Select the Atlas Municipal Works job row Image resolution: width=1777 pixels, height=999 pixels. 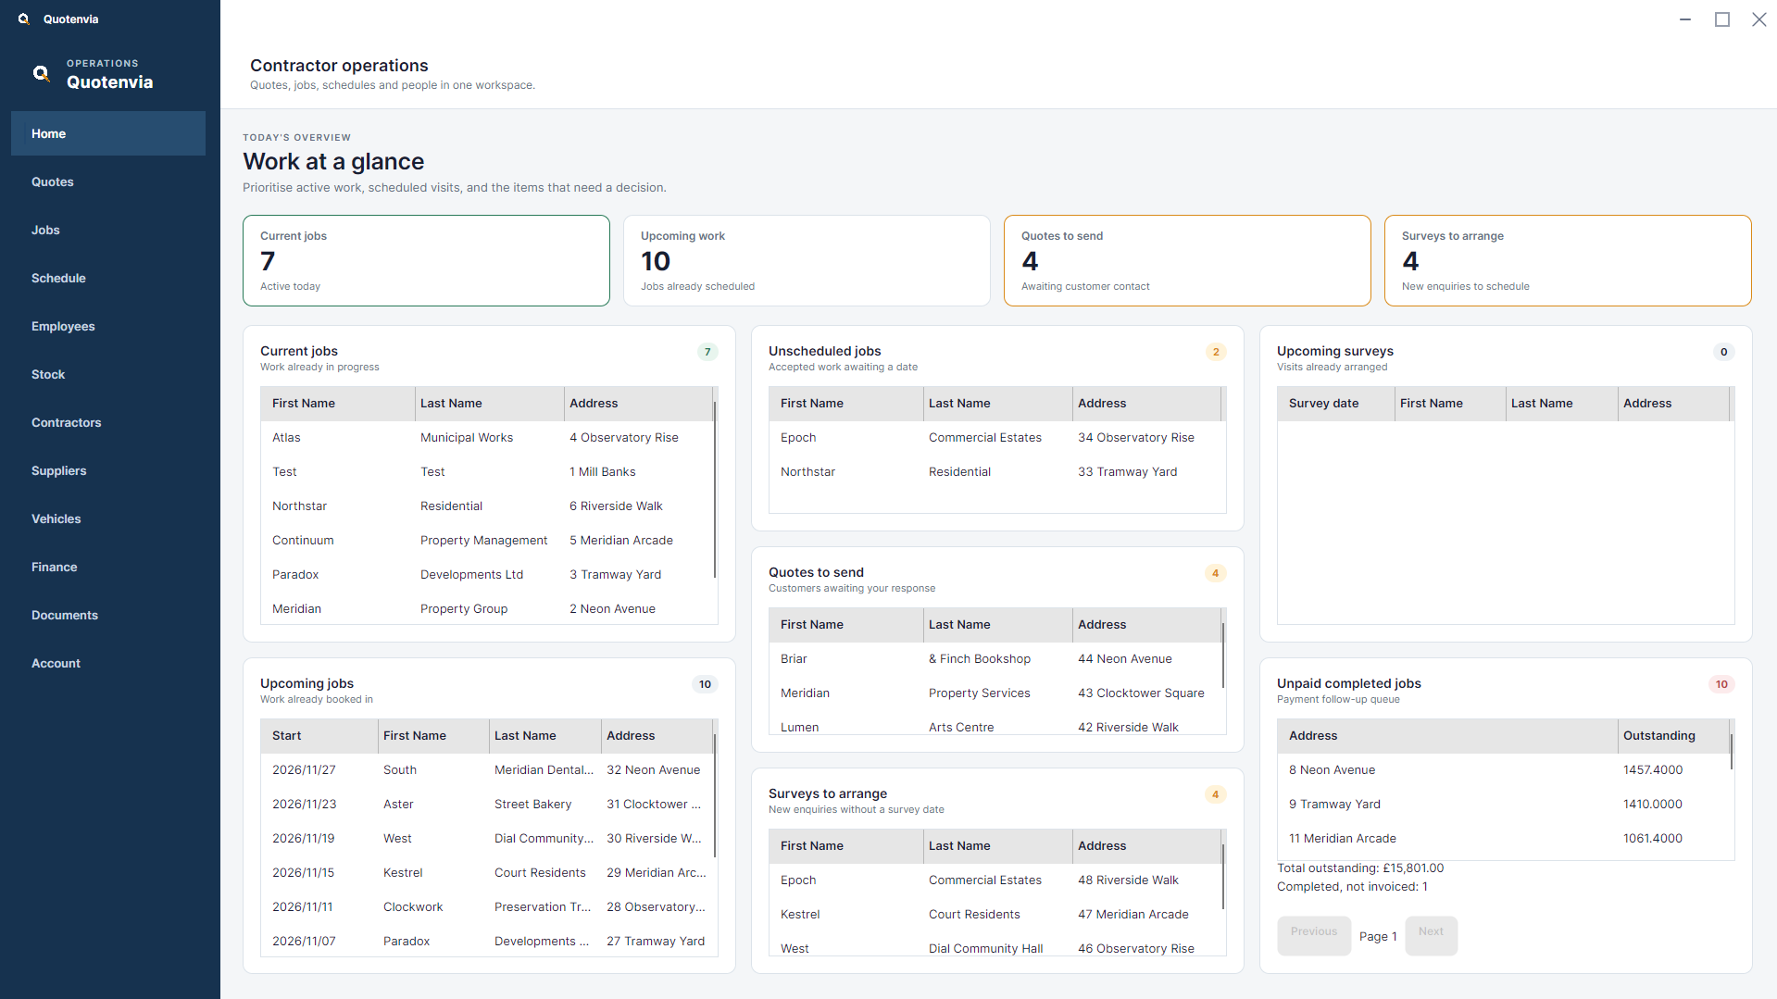pyautogui.click(x=487, y=437)
